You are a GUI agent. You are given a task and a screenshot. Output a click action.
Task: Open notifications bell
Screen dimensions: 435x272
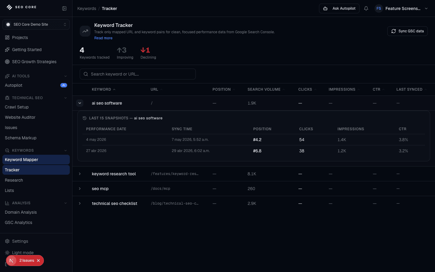tap(366, 8)
